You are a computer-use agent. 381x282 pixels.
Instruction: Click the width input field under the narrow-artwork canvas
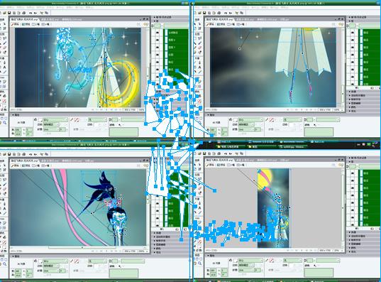213,271
